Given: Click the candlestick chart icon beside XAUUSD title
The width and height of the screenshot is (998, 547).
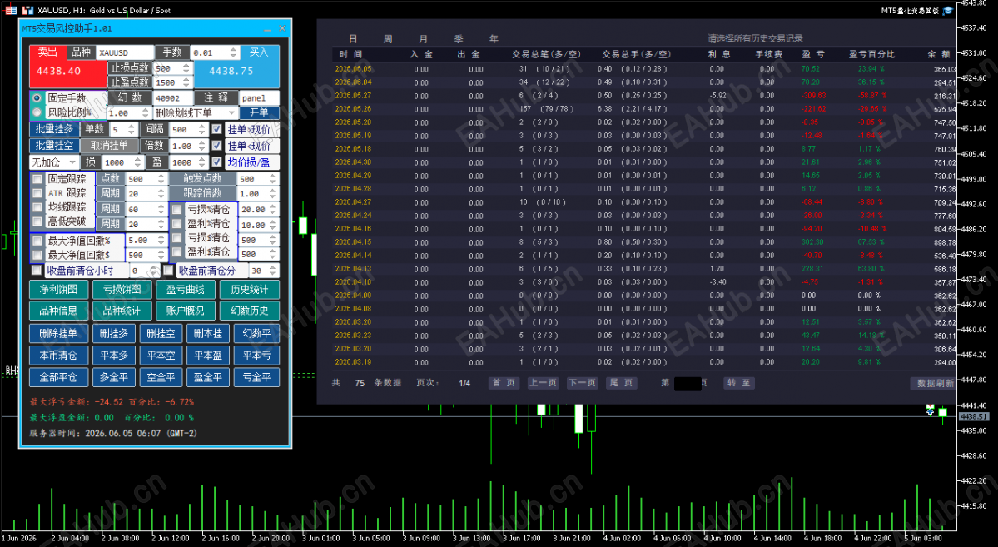Looking at the screenshot, I should click(27, 10).
